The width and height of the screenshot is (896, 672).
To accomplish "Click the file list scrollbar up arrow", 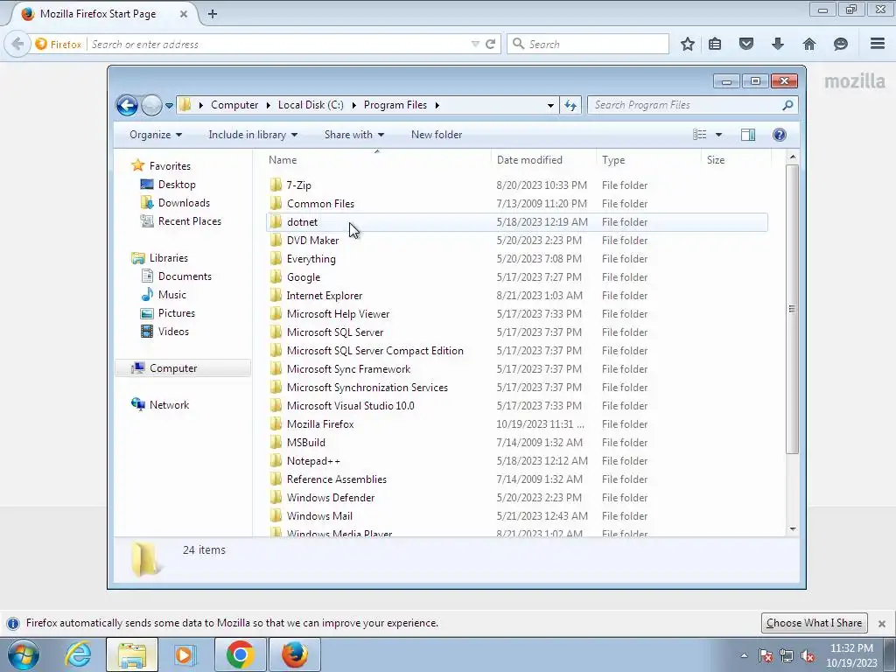I will pos(793,157).
